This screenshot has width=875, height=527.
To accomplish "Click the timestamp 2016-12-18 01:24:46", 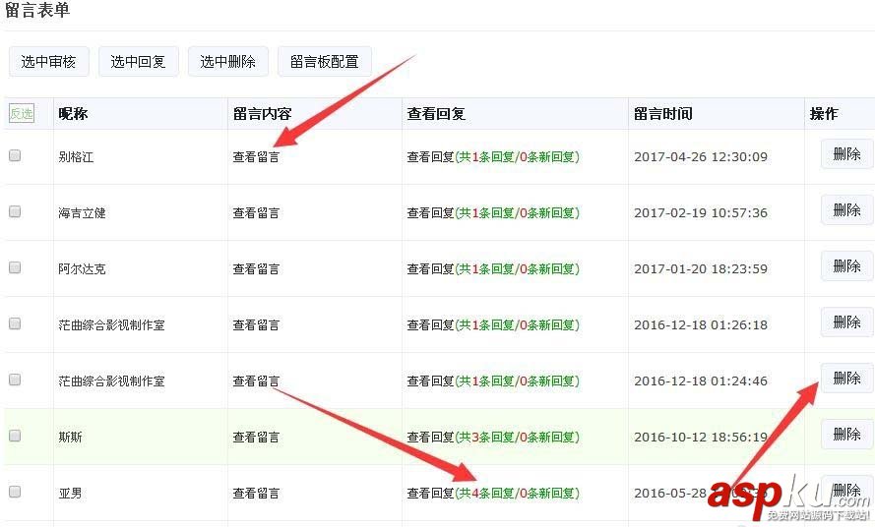I will tap(701, 381).
